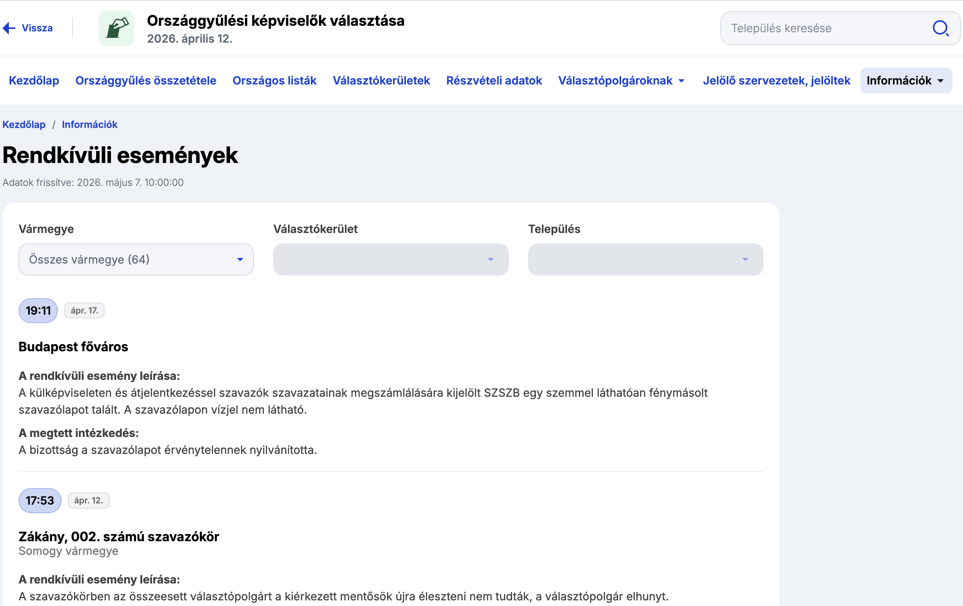Open the Vármegye combo box Összes vármegye (64)
Viewport: 963px width, 606px height.
click(x=136, y=260)
